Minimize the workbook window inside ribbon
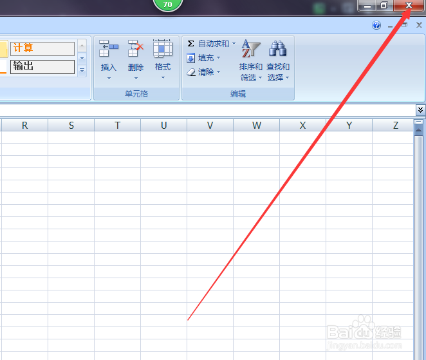This screenshot has height=360, width=426. coord(391,26)
